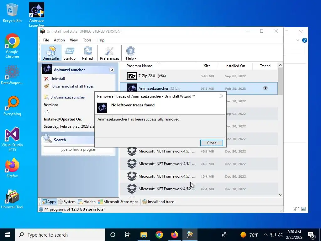
Task: Open the Tools menu
Action: (x=87, y=40)
